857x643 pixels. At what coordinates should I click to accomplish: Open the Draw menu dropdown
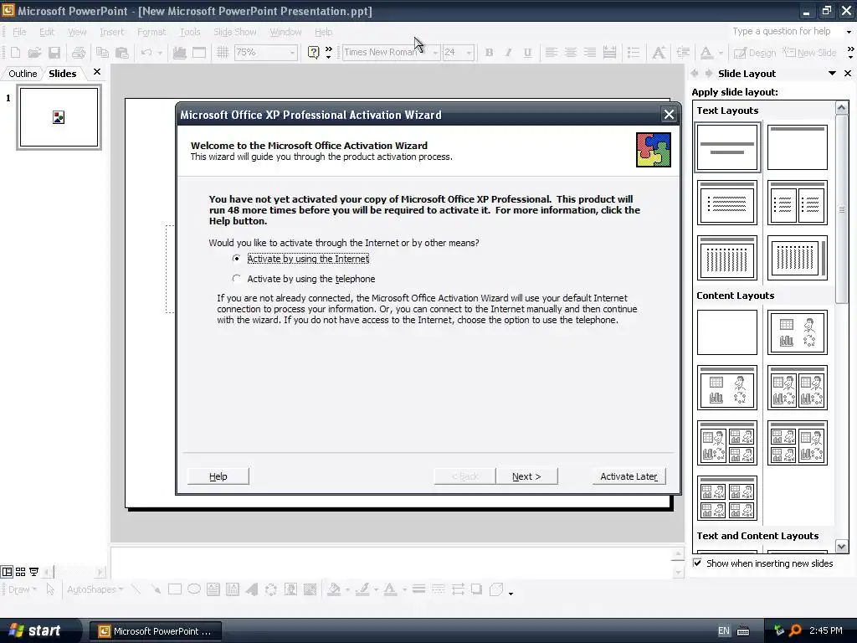[x=23, y=589]
